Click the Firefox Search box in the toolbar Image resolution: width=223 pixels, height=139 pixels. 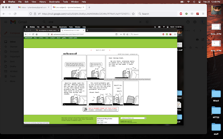[157, 14]
